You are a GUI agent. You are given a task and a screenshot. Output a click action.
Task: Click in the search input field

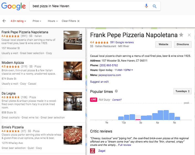87,6
